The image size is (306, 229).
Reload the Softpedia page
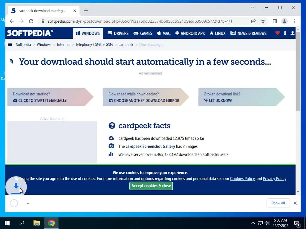tap(31, 21)
